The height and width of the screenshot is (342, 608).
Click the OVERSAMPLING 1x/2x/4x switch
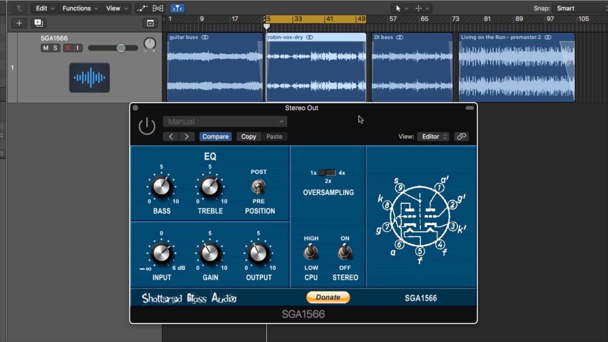point(327,173)
